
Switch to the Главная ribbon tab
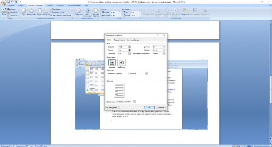coord(11,6)
